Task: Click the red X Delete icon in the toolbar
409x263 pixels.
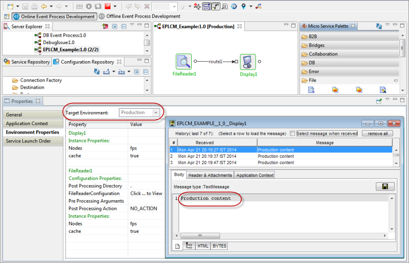Action: pos(147,6)
